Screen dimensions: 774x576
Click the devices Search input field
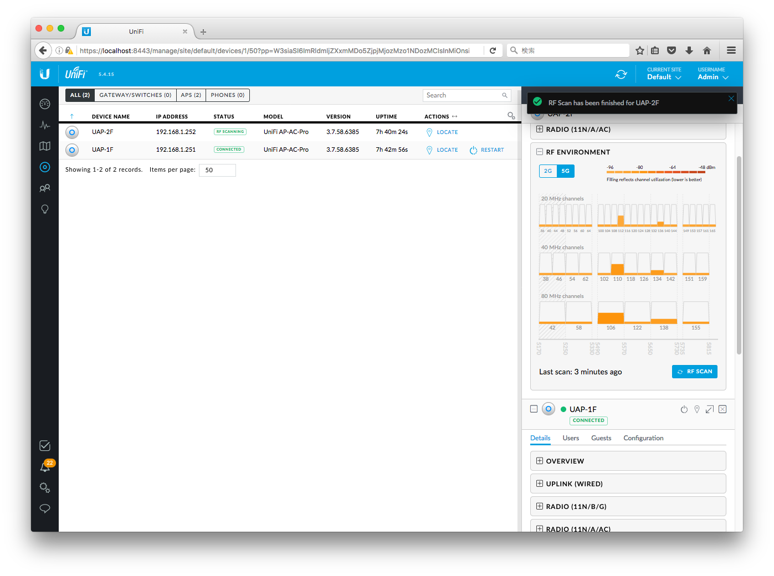467,95
